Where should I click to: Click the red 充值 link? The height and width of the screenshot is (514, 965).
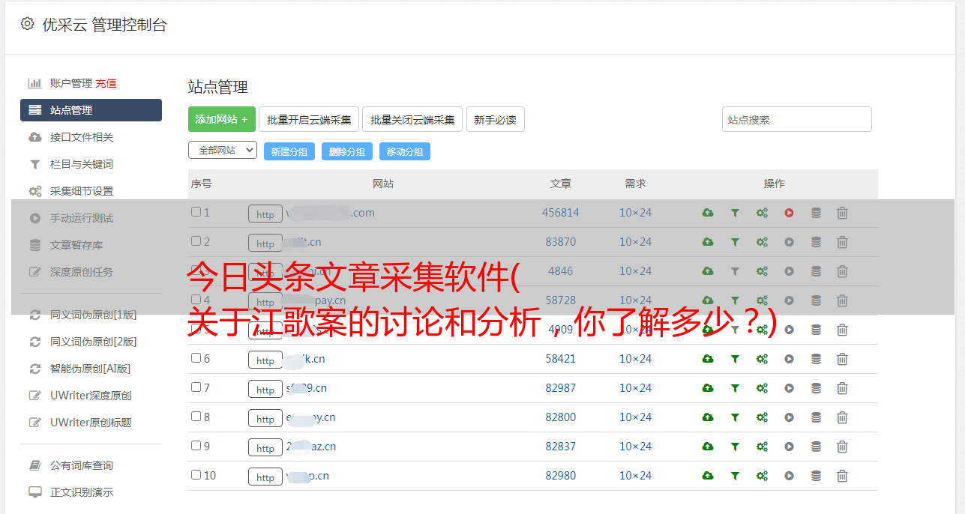[x=106, y=83]
